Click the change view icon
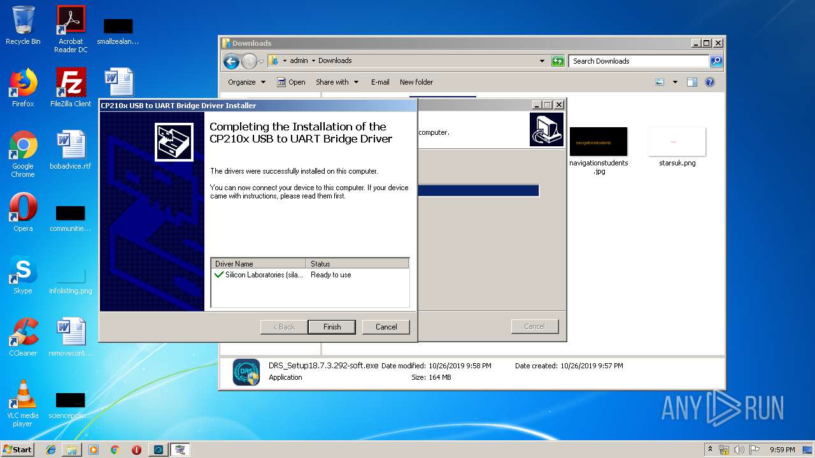Image resolution: width=815 pixels, height=458 pixels. pyautogui.click(x=660, y=82)
